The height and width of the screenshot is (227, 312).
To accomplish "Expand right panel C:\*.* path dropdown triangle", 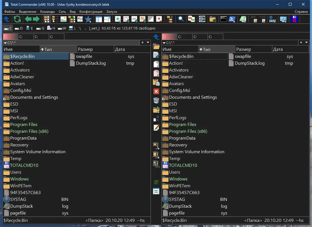I will pos(164,43).
